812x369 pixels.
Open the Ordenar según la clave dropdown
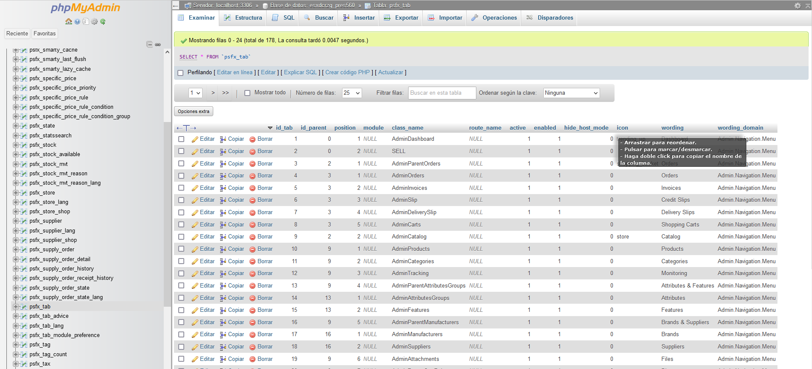[571, 93]
